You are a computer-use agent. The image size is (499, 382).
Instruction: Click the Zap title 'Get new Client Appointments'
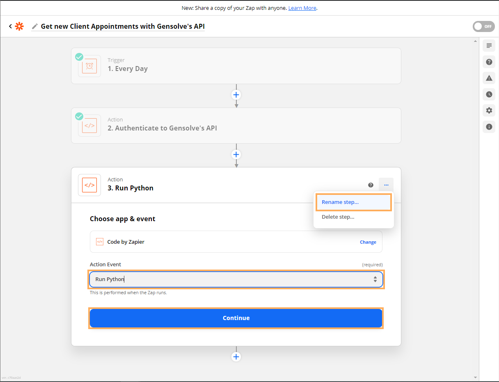(x=123, y=26)
